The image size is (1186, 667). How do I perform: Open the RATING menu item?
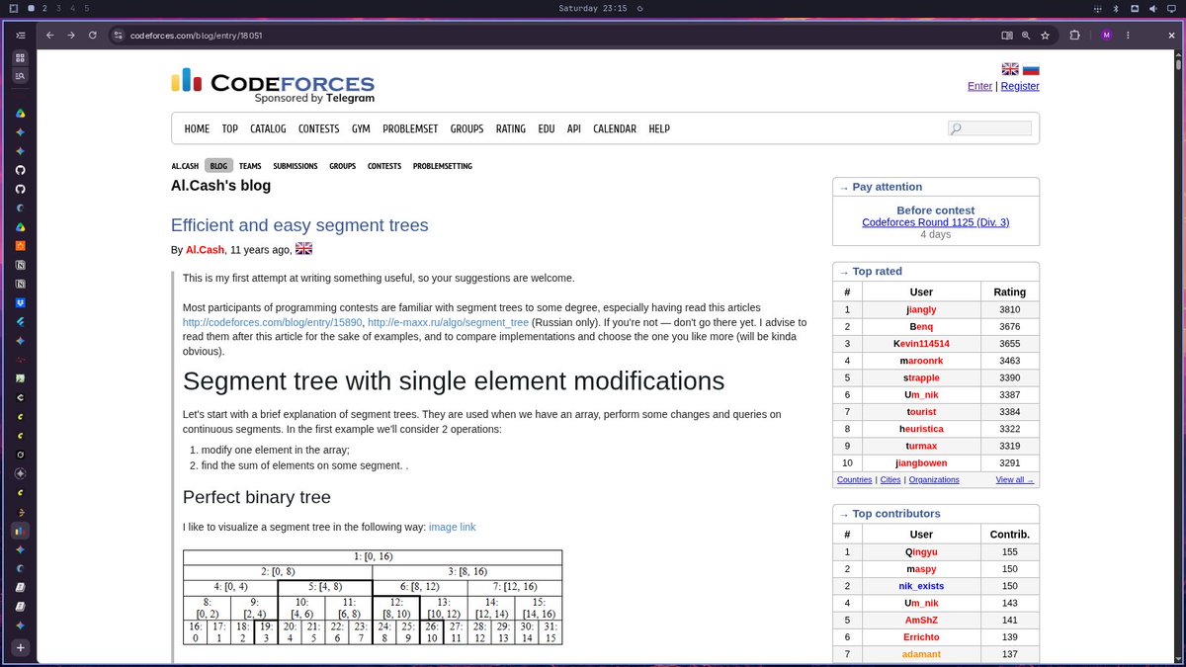pos(511,128)
